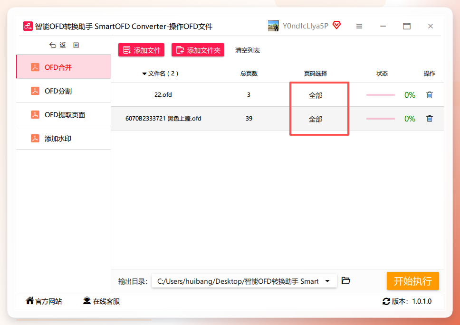Click the version refresh icon
Image resolution: width=460 pixels, height=325 pixels.
click(386, 301)
